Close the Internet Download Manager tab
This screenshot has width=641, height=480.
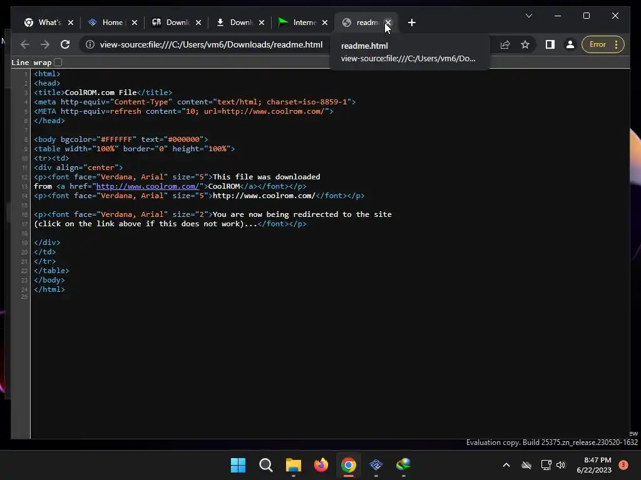[325, 22]
